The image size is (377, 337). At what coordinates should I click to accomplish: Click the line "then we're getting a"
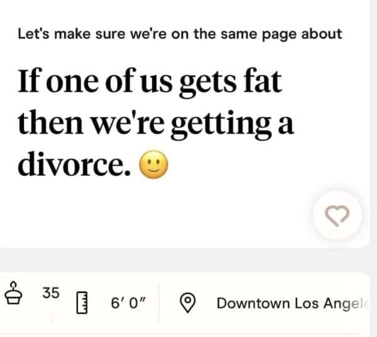(x=156, y=124)
